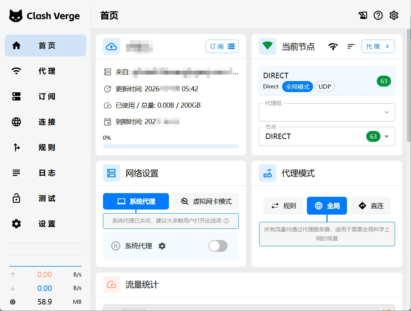411x311 pixels.
Task: Expand the 代理组 dropdown
Action: point(327,112)
